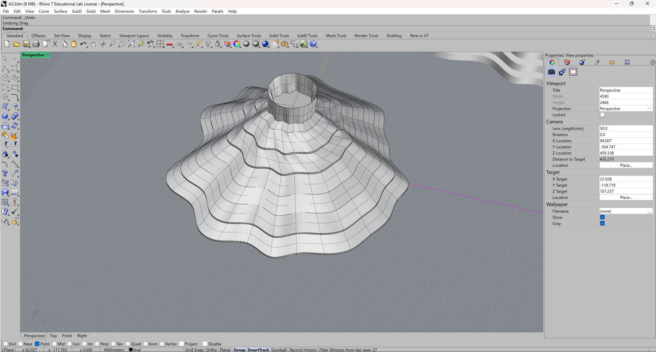Check the Disable osnap checkbox
Viewport: 656px width, 352px height.
click(x=205, y=344)
